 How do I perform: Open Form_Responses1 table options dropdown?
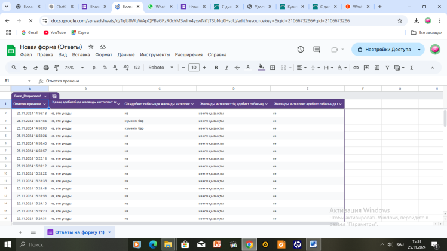(x=45, y=96)
